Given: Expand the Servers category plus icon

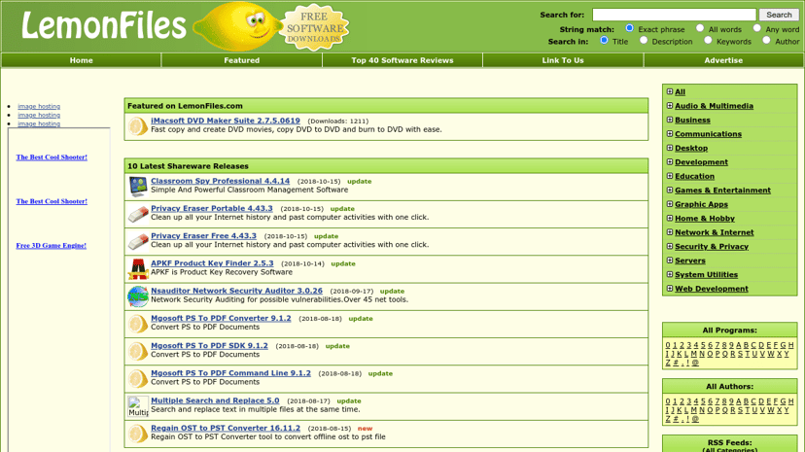Looking at the screenshot, I should (x=670, y=261).
